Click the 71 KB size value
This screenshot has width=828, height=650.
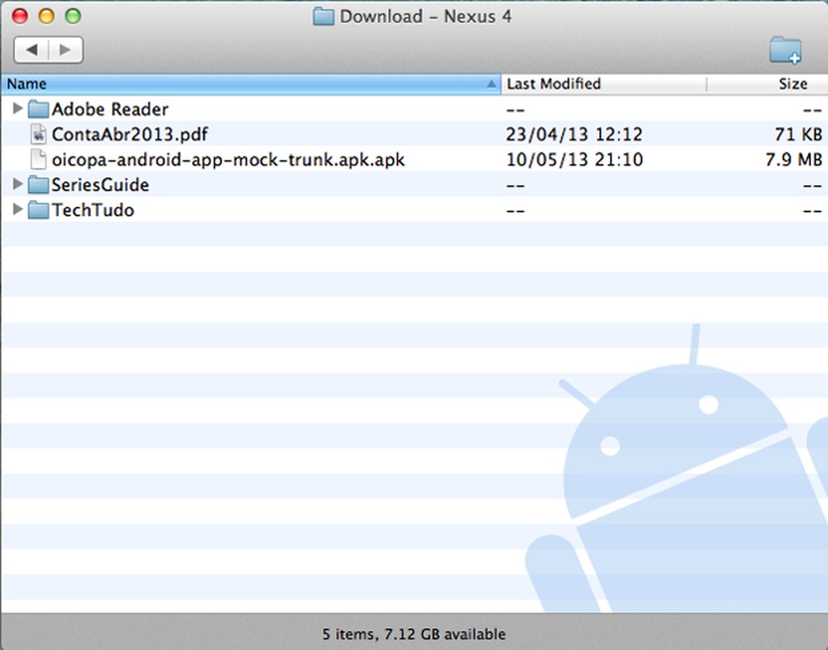click(798, 135)
